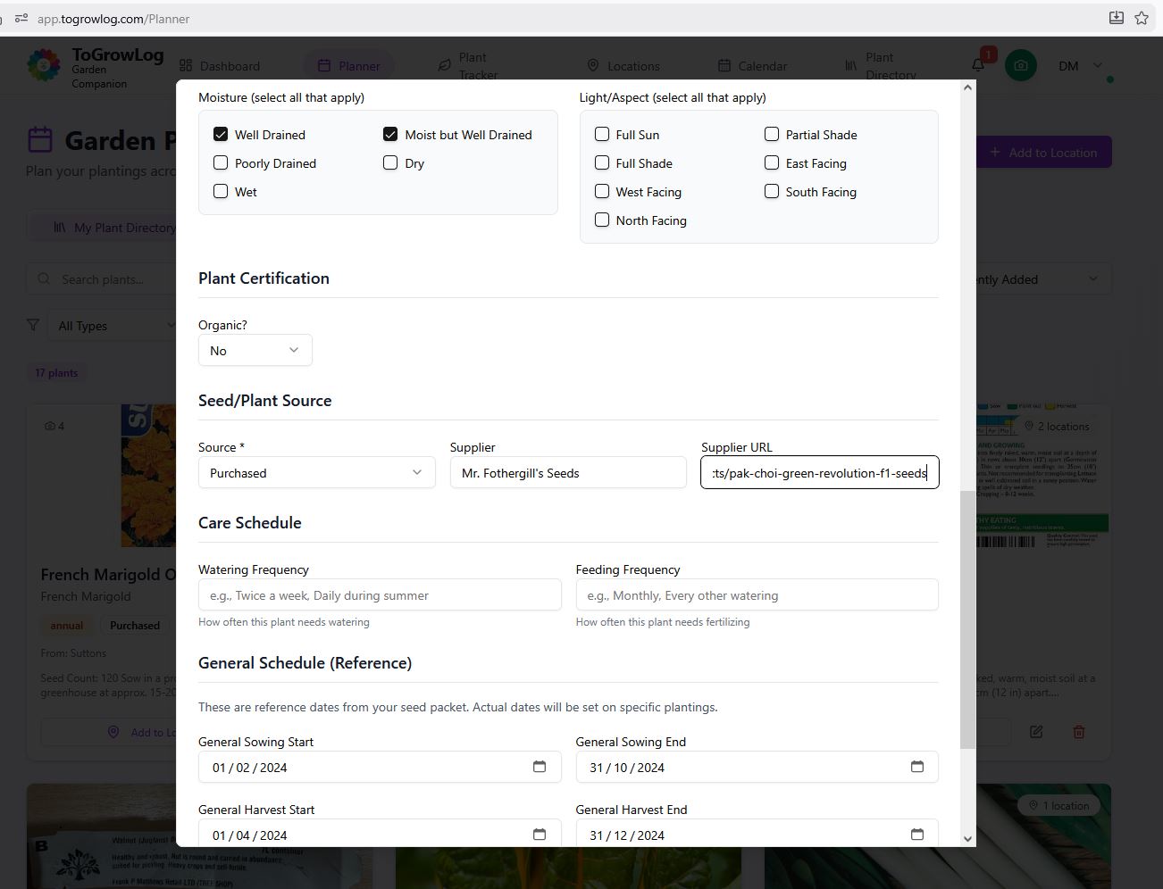Go to the Dashboard tab
This screenshot has height=889, width=1163.
click(220, 66)
